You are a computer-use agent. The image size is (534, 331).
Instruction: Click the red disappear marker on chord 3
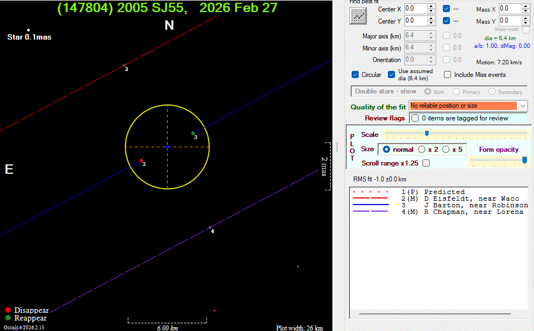pyautogui.click(x=141, y=161)
